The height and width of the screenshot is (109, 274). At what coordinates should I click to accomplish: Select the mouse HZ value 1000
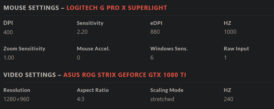[230, 32]
